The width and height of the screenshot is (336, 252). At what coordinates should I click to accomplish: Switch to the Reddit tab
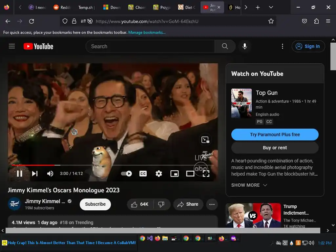click(62, 7)
